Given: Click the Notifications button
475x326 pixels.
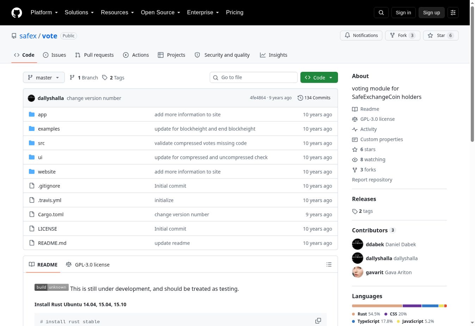Looking at the screenshot, I should [361, 36].
